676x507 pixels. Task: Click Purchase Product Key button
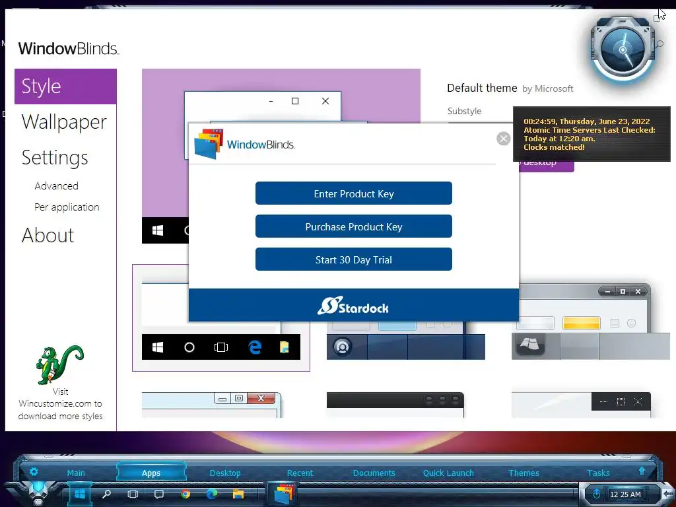tap(354, 226)
